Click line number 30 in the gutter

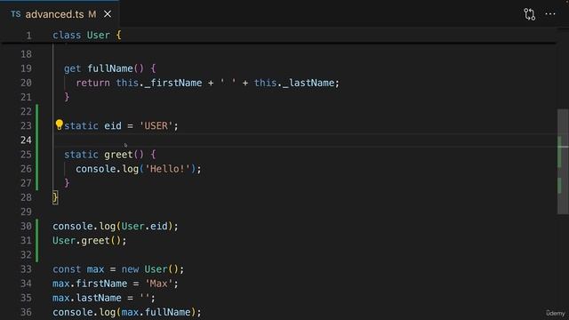coord(26,227)
